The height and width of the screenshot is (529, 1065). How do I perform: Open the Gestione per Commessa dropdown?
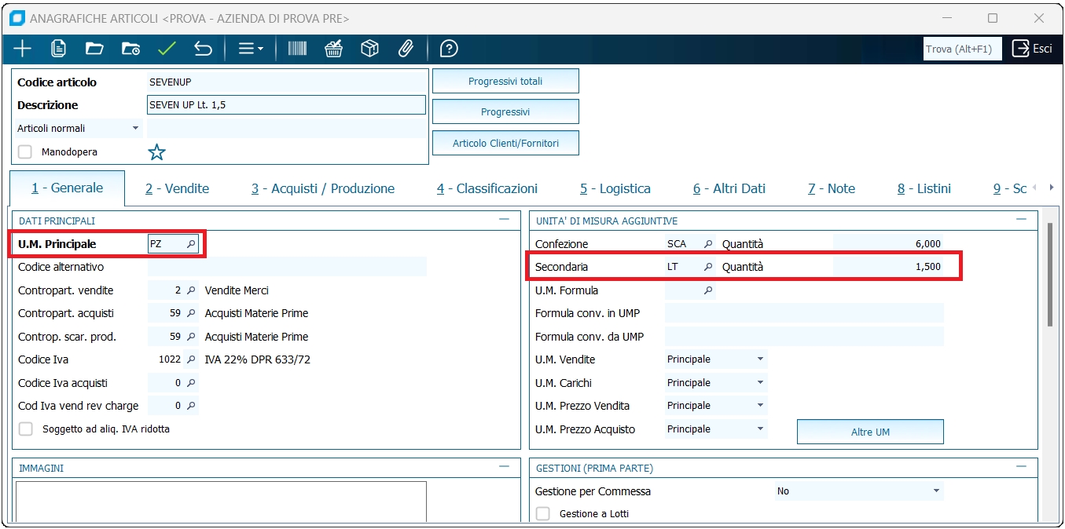[858, 491]
